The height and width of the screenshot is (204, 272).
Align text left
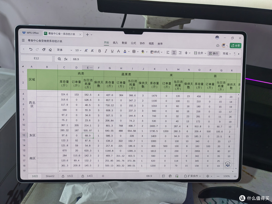pyautogui.click(x=168, y=52)
